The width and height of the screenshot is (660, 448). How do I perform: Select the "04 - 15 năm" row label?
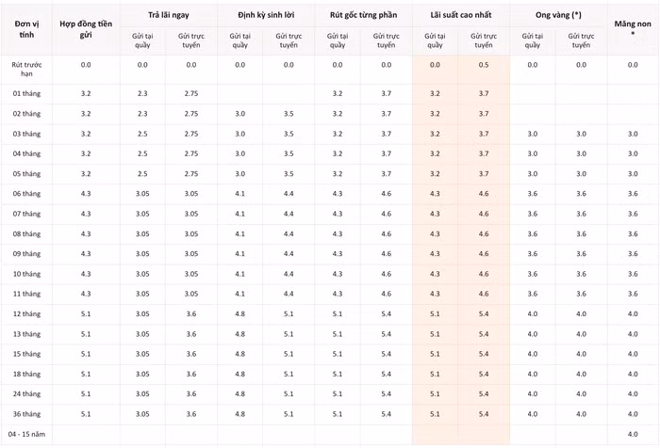click(x=25, y=434)
